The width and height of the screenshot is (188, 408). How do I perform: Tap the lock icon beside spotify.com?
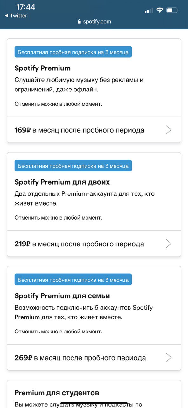(x=80, y=22)
